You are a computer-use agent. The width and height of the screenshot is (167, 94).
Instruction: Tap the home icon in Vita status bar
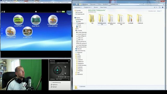pos(36,11)
